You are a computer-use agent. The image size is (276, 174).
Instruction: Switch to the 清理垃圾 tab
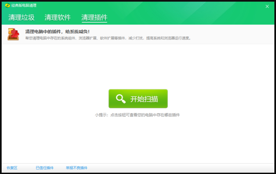pyautogui.click(x=21, y=18)
